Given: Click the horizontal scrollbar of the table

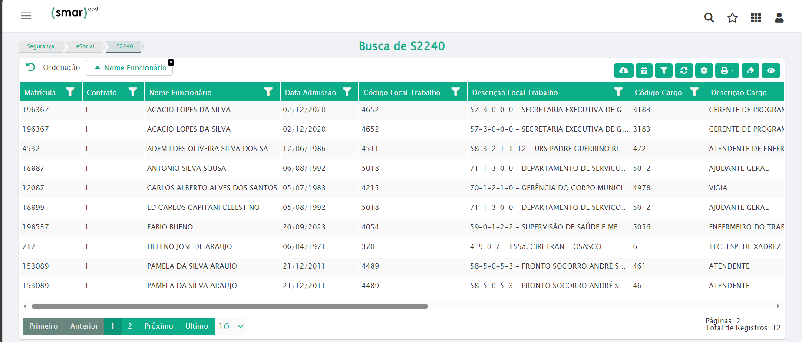Looking at the screenshot, I should point(230,306).
